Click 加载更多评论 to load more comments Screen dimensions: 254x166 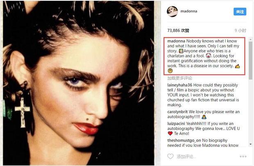click(x=180, y=78)
